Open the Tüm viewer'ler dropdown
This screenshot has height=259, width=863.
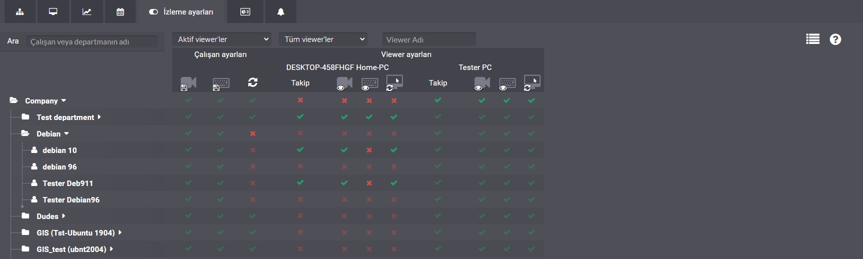pyautogui.click(x=323, y=39)
